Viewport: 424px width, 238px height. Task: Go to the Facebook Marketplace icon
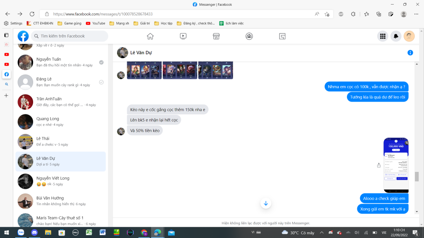pyautogui.click(x=216, y=36)
